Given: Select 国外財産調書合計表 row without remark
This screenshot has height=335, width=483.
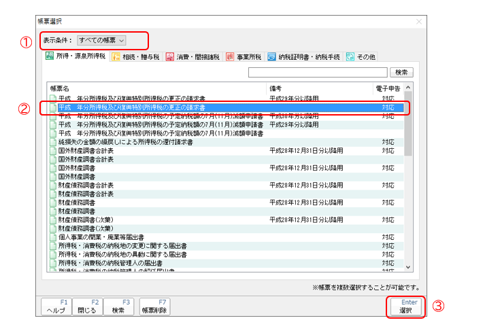Looking at the screenshot, I should (227, 160).
